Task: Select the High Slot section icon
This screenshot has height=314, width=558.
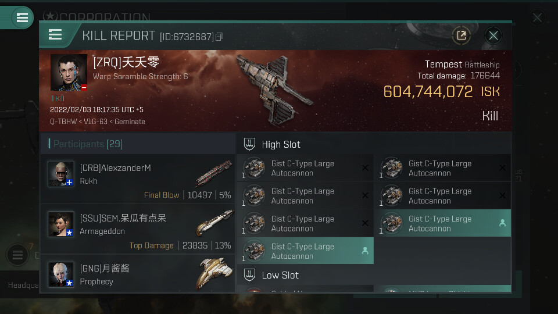Action: pyautogui.click(x=249, y=144)
